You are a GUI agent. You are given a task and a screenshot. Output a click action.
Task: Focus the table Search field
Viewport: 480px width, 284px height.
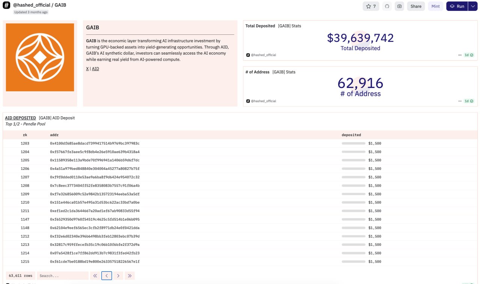click(63, 276)
